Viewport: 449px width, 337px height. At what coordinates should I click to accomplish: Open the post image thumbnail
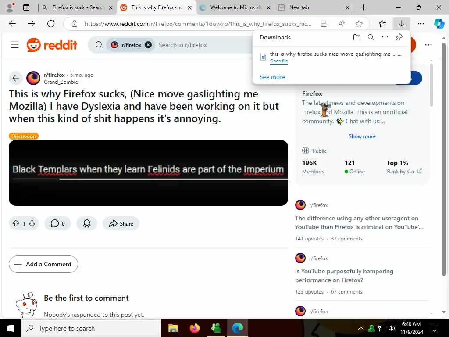click(148, 173)
